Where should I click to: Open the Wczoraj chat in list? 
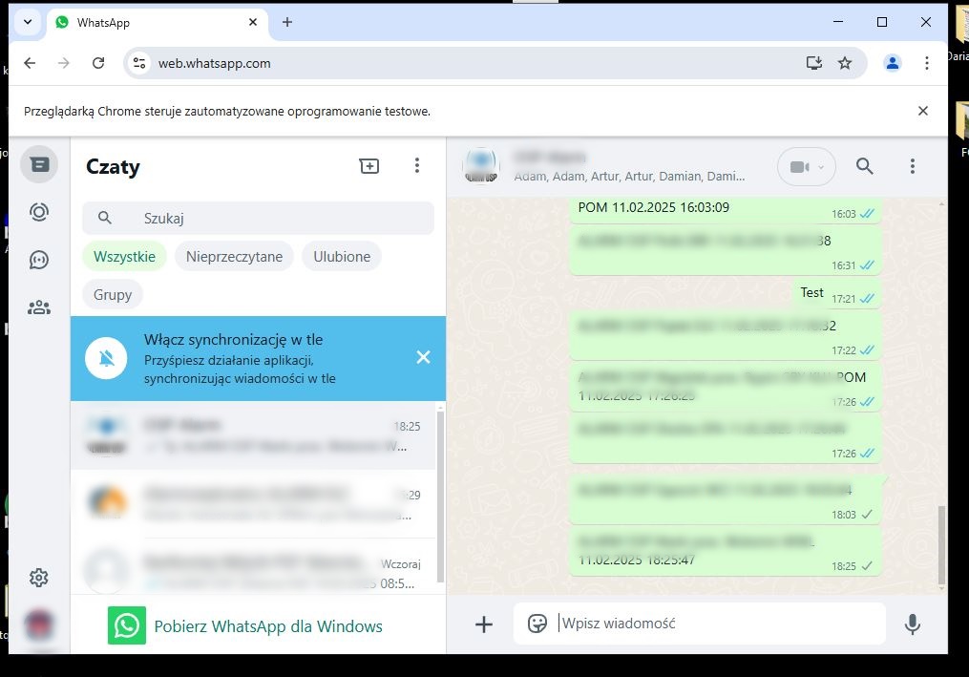(254, 566)
